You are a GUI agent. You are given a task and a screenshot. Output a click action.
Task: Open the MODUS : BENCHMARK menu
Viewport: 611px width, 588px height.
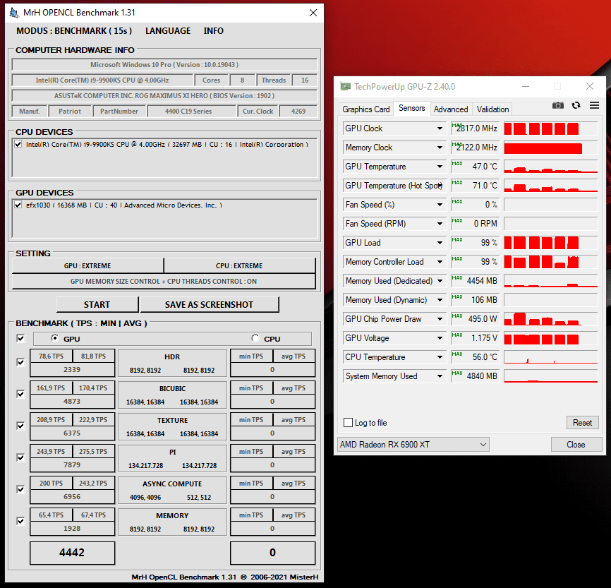click(74, 31)
